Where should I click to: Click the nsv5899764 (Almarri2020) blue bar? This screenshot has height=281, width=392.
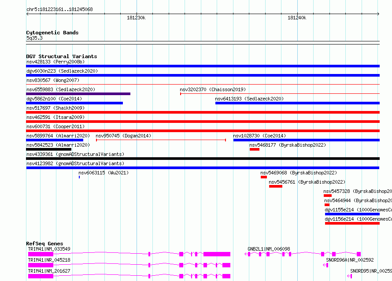[x=55, y=140]
